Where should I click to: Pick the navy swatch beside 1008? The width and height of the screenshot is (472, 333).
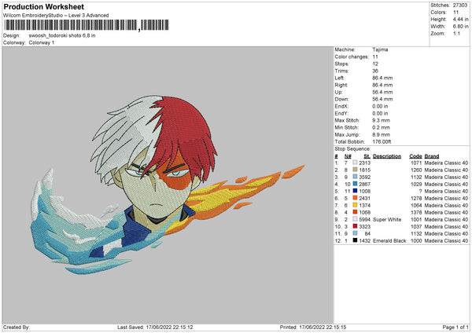pos(355,191)
